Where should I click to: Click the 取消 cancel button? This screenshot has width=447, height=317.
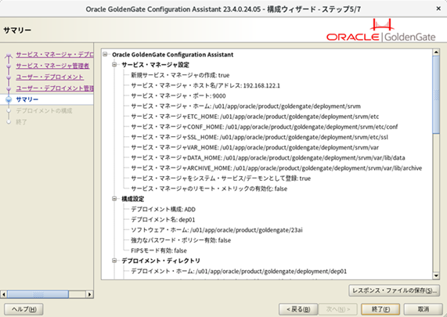point(423,309)
